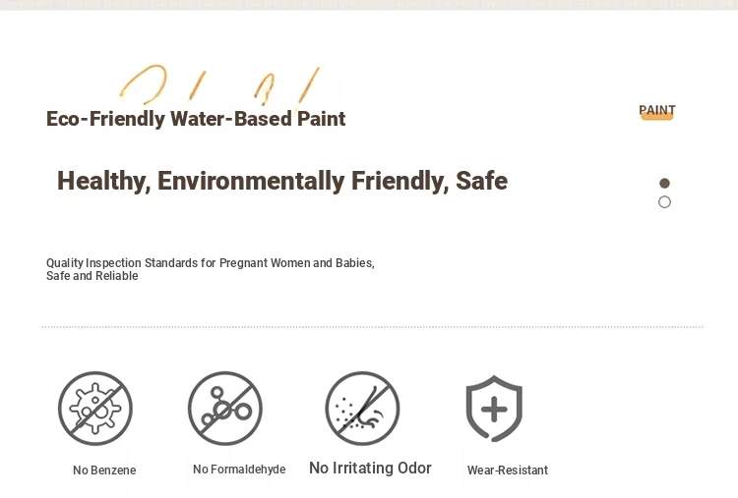
Task: Click the No Irritating Odor nose icon
Action: click(x=362, y=409)
